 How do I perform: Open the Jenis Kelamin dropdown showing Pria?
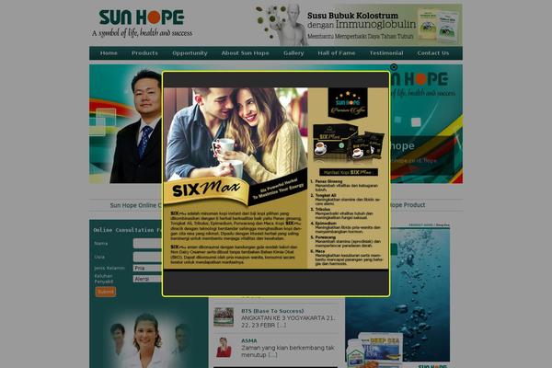point(147,268)
